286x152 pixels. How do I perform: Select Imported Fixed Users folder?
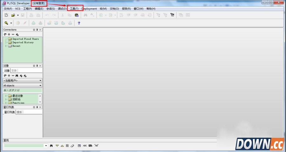pyautogui.click(x=25, y=39)
